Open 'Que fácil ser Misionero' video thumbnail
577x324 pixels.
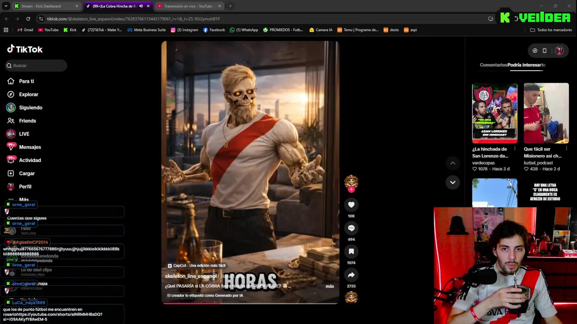[546, 113]
